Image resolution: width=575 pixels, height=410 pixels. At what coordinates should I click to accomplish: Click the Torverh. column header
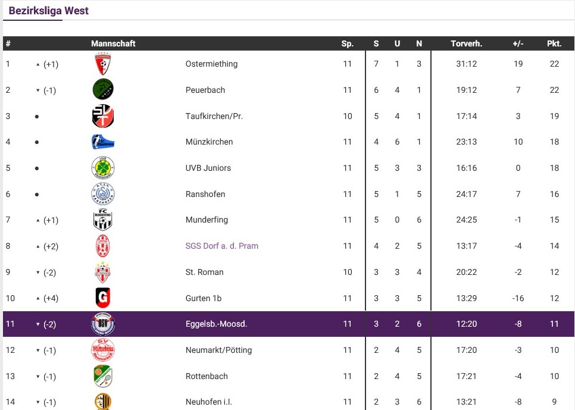click(x=466, y=43)
